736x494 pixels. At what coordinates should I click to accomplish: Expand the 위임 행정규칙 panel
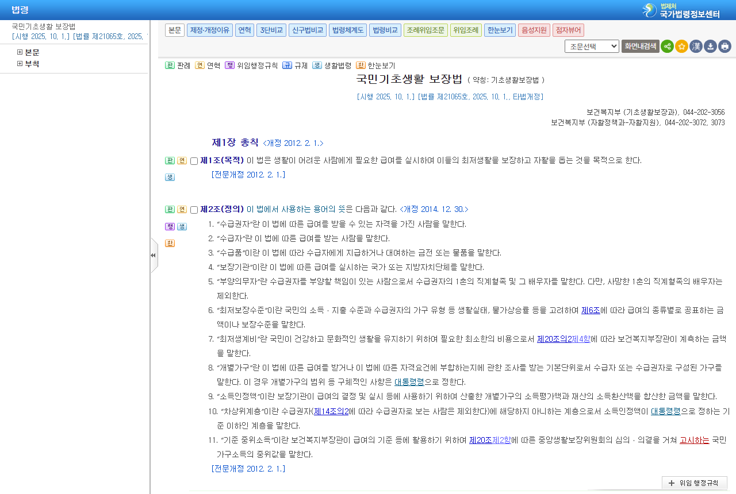pos(695,483)
